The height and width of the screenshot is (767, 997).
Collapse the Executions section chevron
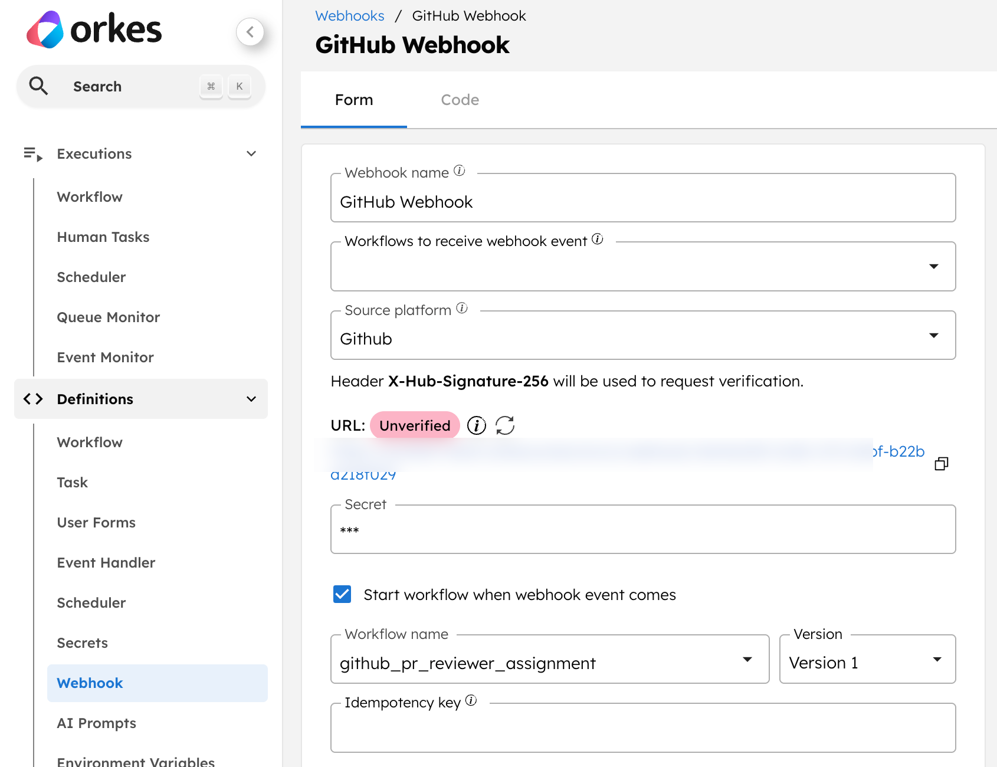251,154
